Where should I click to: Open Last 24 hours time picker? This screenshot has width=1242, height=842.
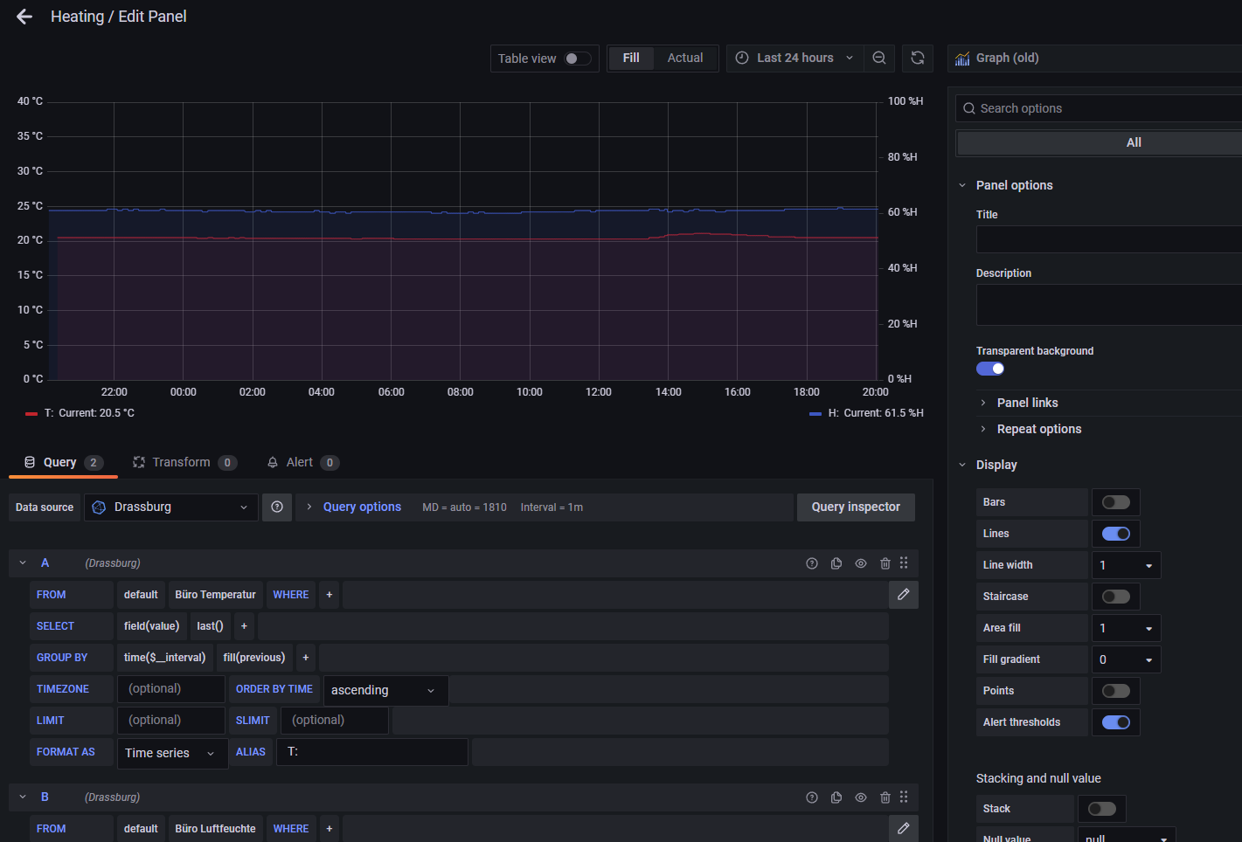[x=794, y=59]
